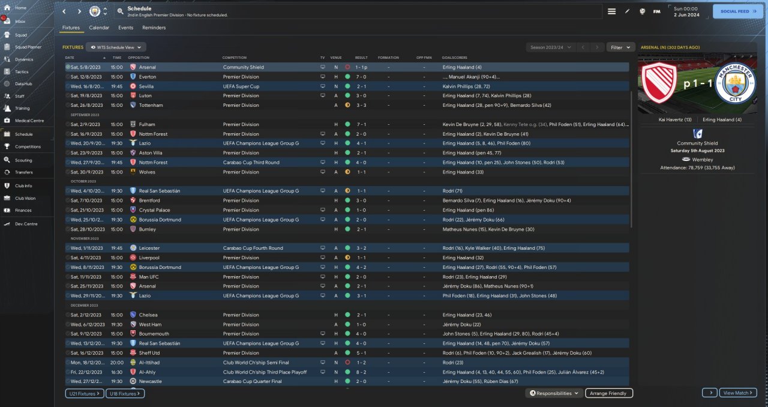The image size is (768, 407).
Task: Click the forward navigation arrow
Action: tap(79, 11)
